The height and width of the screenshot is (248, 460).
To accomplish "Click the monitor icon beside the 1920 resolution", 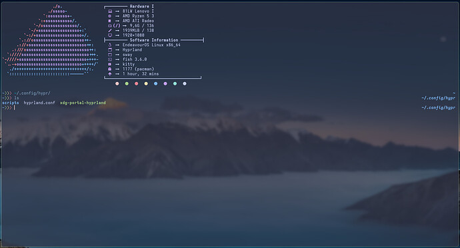I will point(110,35).
